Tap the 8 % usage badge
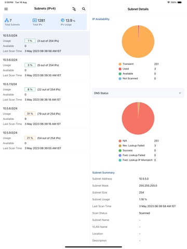This screenshot has height=249, width=187. (30, 89)
